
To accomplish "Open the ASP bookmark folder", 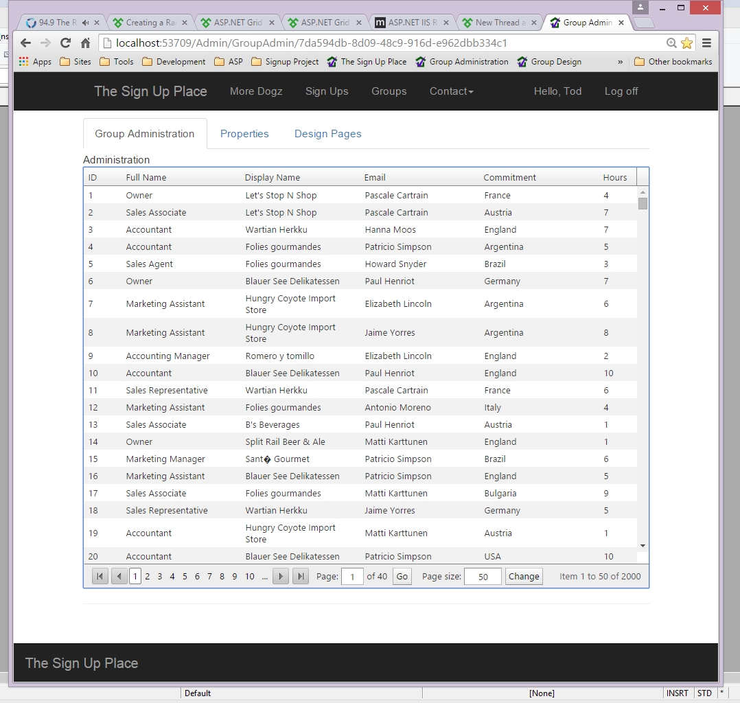I will (x=229, y=62).
